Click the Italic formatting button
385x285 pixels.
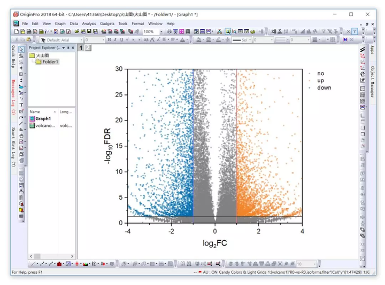(x=115, y=39)
